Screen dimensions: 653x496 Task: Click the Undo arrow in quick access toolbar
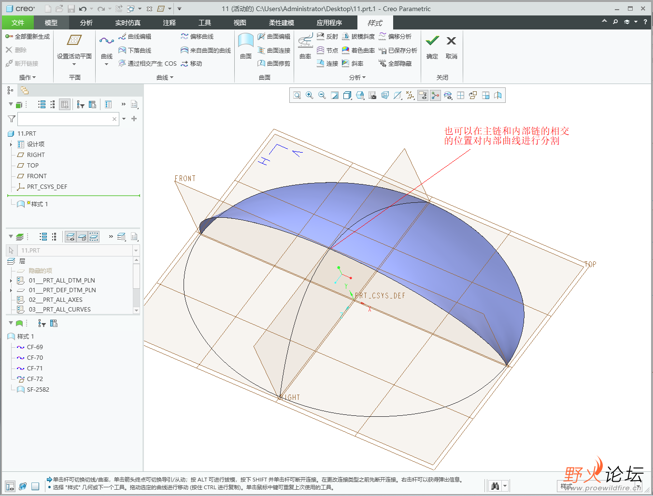tap(83, 9)
